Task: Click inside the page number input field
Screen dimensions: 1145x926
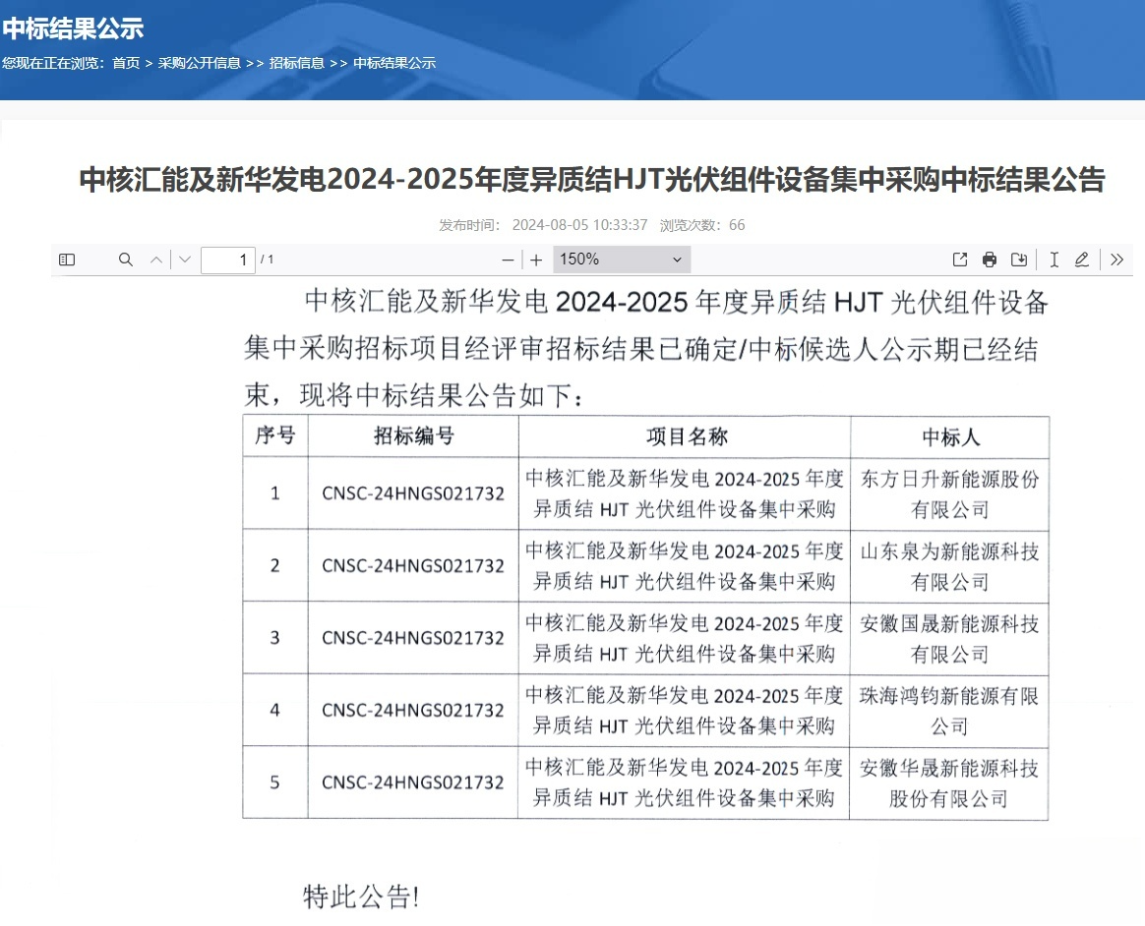Action: point(226,260)
